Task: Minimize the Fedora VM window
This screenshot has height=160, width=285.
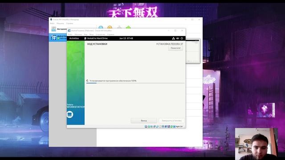Action: [168, 31]
